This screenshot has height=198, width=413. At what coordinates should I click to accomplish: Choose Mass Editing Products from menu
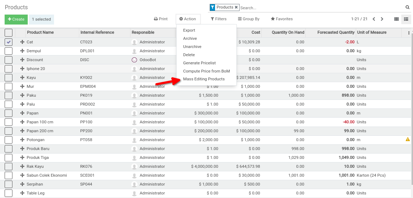point(204,79)
